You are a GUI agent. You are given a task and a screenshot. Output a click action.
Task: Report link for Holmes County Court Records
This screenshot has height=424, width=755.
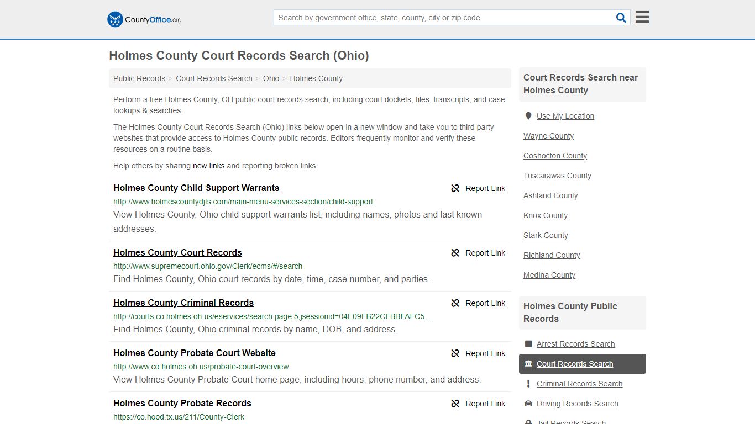click(485, 253)
